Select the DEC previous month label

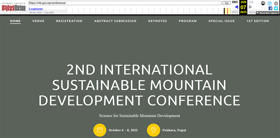[x=235, y=2]
